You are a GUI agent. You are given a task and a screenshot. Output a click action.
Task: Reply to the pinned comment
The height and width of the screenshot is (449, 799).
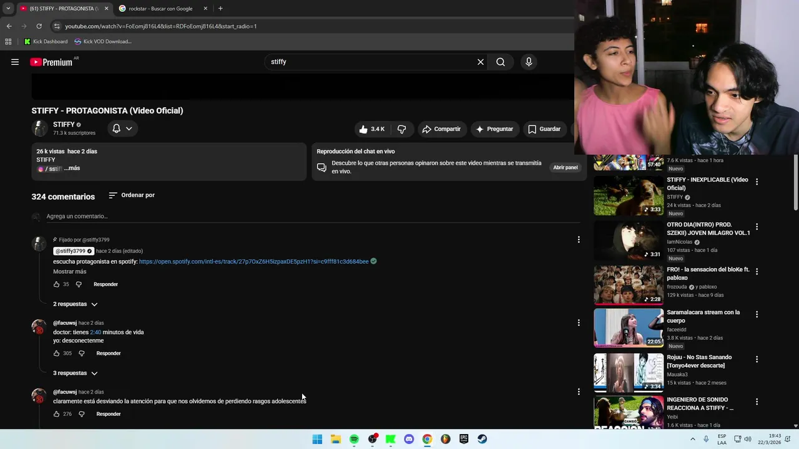(105, 284)
